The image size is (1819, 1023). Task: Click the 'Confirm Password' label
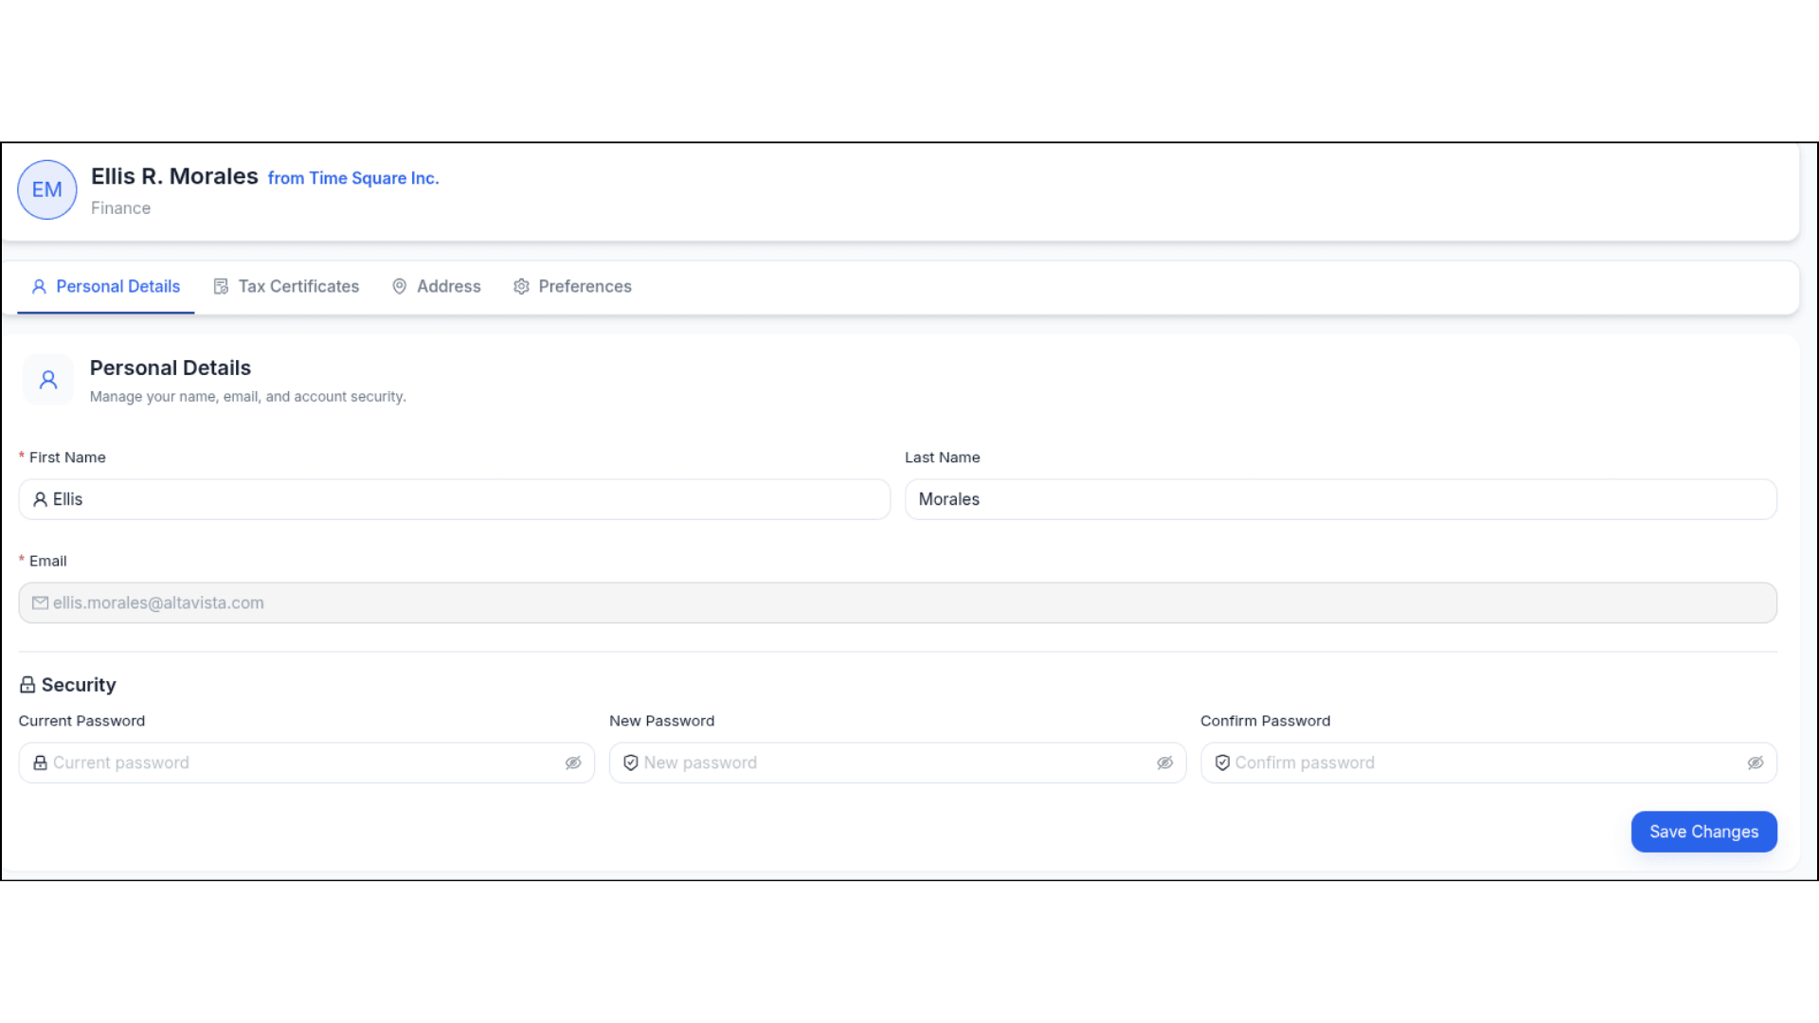(x=1266, y=721)
